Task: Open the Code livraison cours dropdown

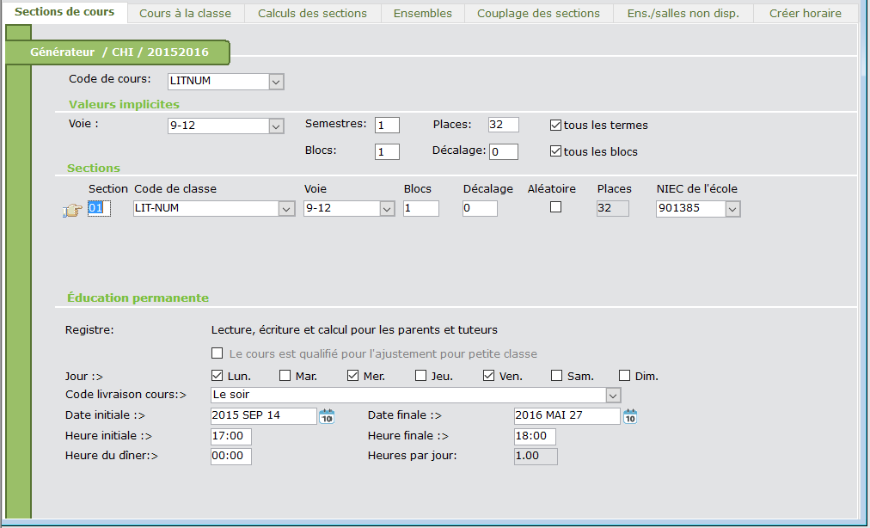Action: click(613, 396)
